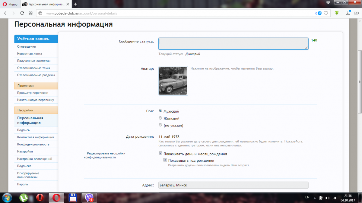Open Подписка in sidebar
Screen dimensions: 362x203
point(24,166)
